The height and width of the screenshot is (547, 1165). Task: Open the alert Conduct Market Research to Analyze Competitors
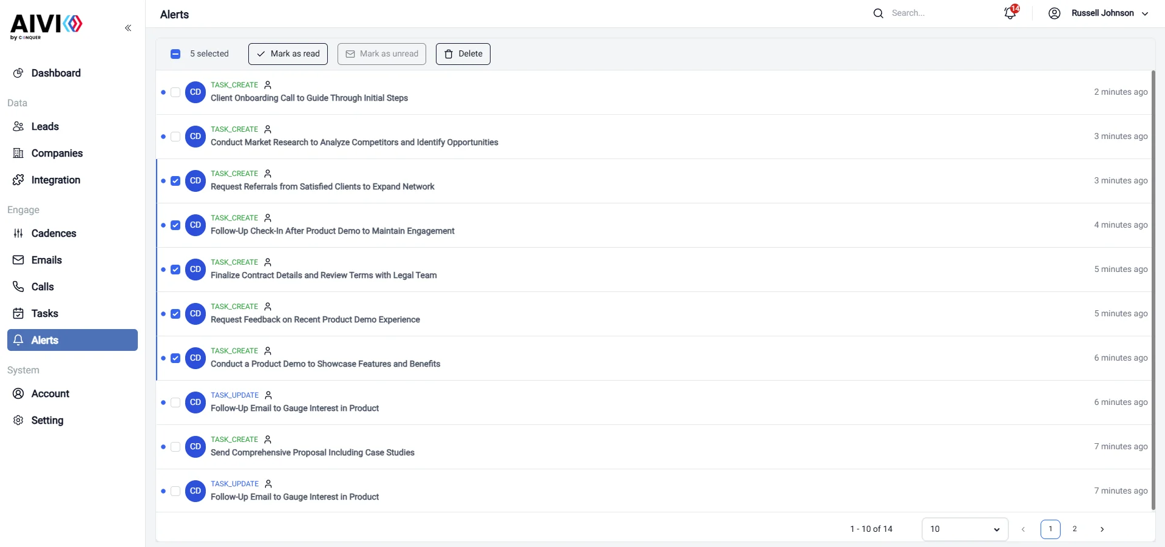(x=654, y=137)
